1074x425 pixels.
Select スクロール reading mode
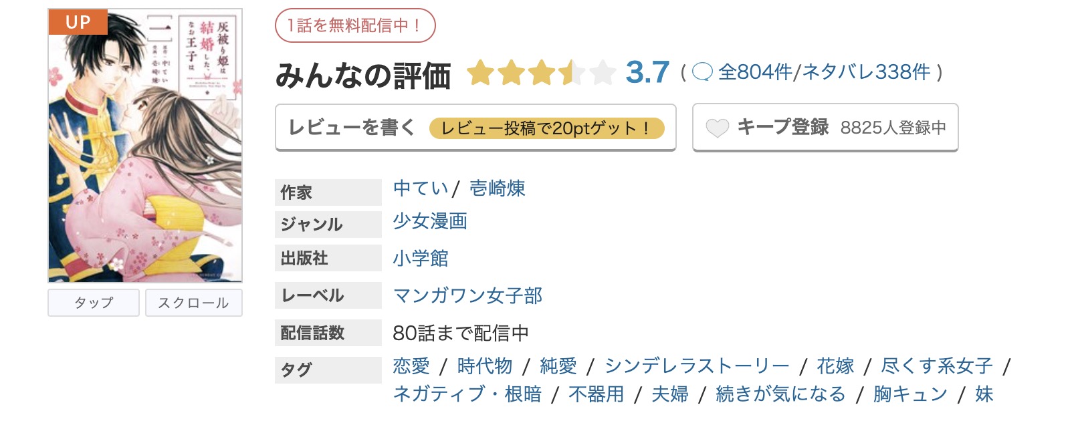[x=193, y=303]
